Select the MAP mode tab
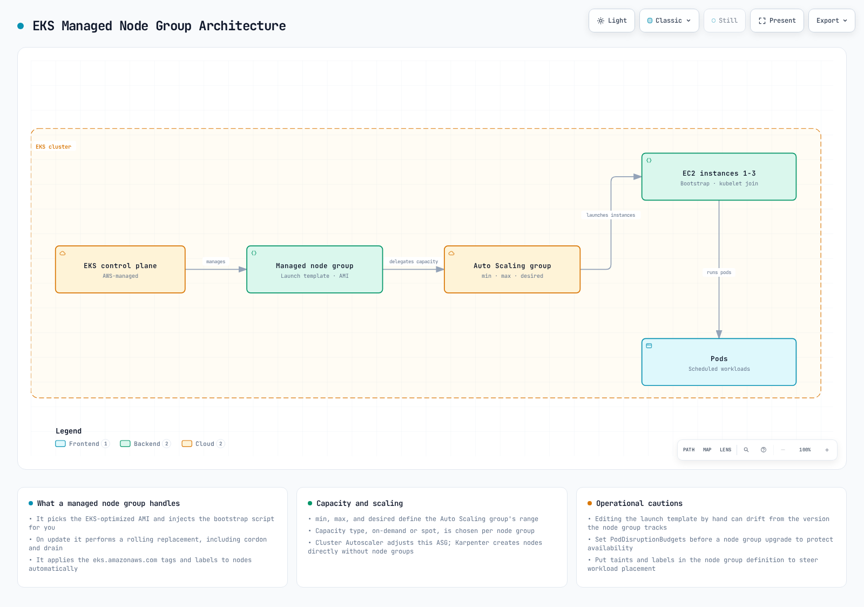 coord(707,450)
